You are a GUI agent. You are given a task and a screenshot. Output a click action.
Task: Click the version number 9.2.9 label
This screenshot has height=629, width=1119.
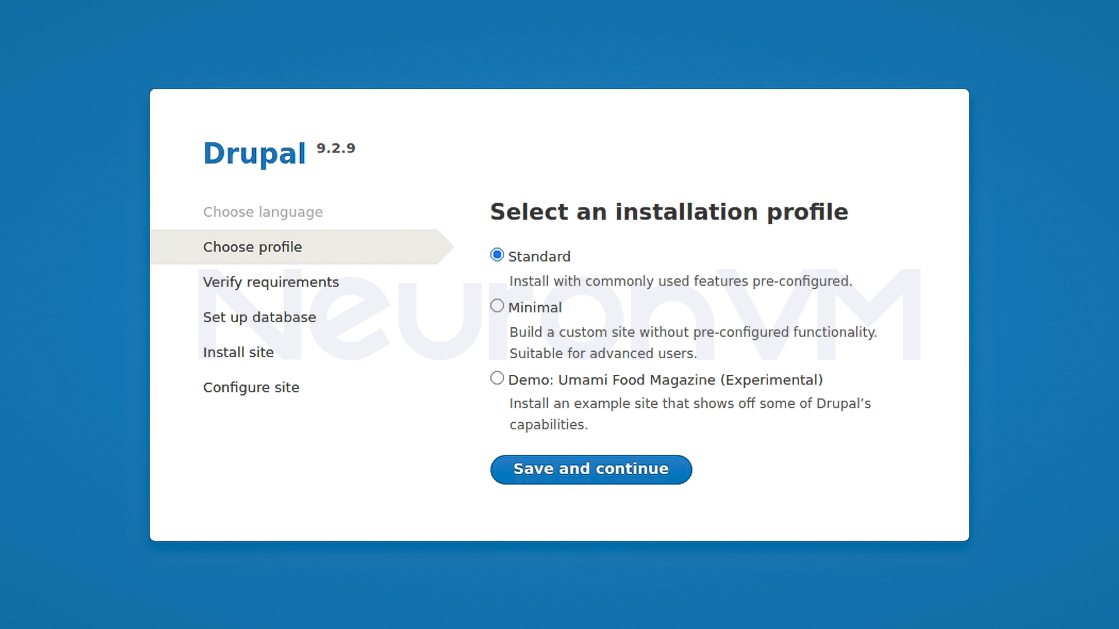(x=336, y=149)
